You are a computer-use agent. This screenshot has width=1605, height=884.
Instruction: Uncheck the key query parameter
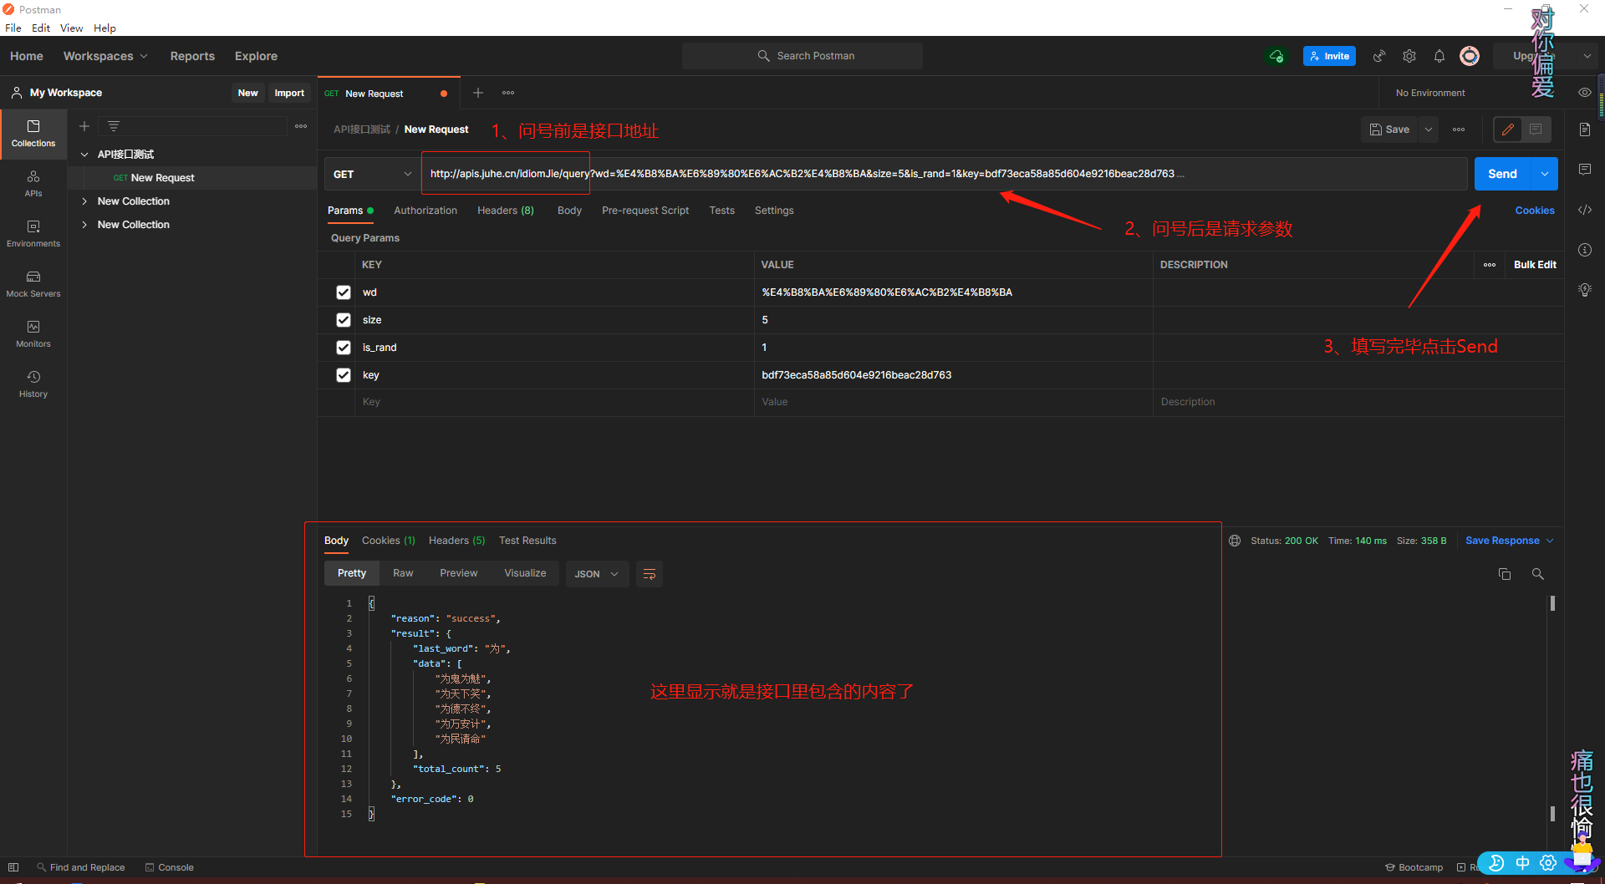click(344, 375)
